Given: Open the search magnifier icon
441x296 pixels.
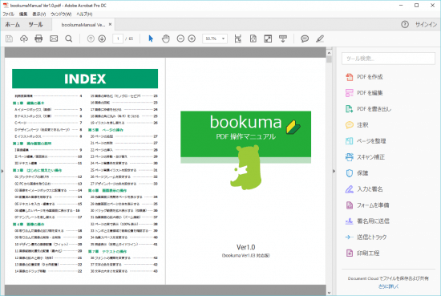Looking at the screenshot, I should click(x=69, y=39).
